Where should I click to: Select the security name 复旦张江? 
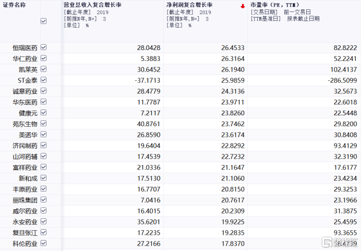25,233
